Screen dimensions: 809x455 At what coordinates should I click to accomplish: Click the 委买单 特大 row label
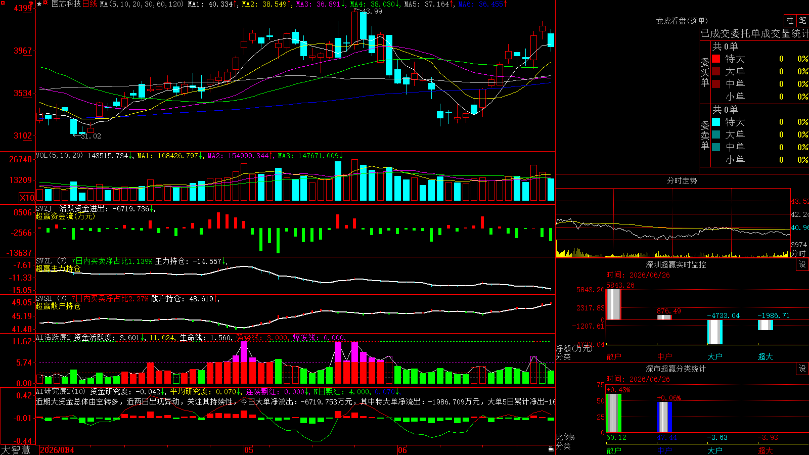735,59
